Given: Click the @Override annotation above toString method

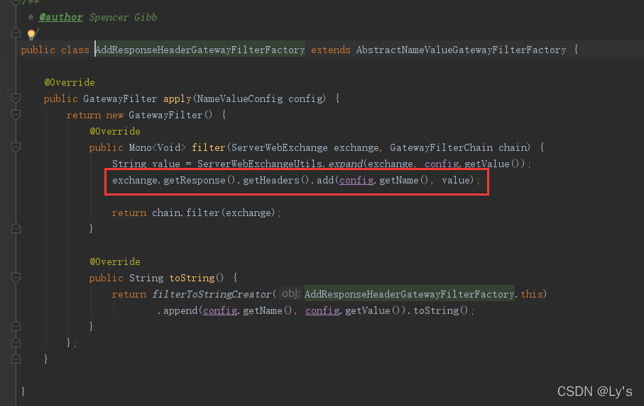Looking at the screenshot, I should pyautogui.click(x=115, y=261).
